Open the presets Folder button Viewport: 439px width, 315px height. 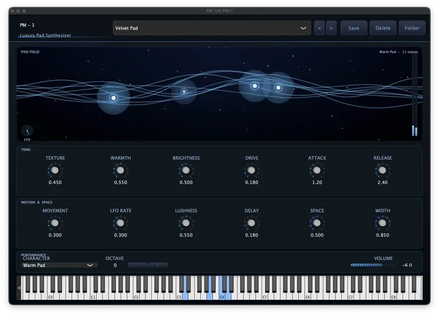coord(412,28)
